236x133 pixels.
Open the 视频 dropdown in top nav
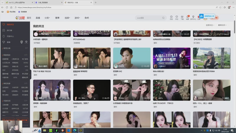click(x=67, y=18)
